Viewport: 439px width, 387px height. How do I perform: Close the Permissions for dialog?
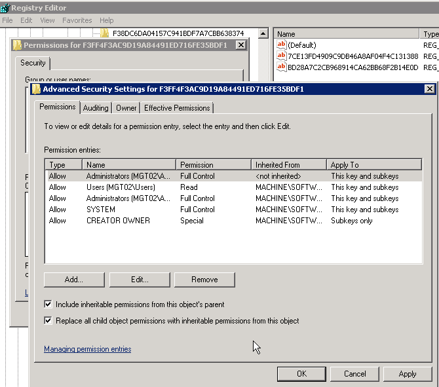pos(240,45)
